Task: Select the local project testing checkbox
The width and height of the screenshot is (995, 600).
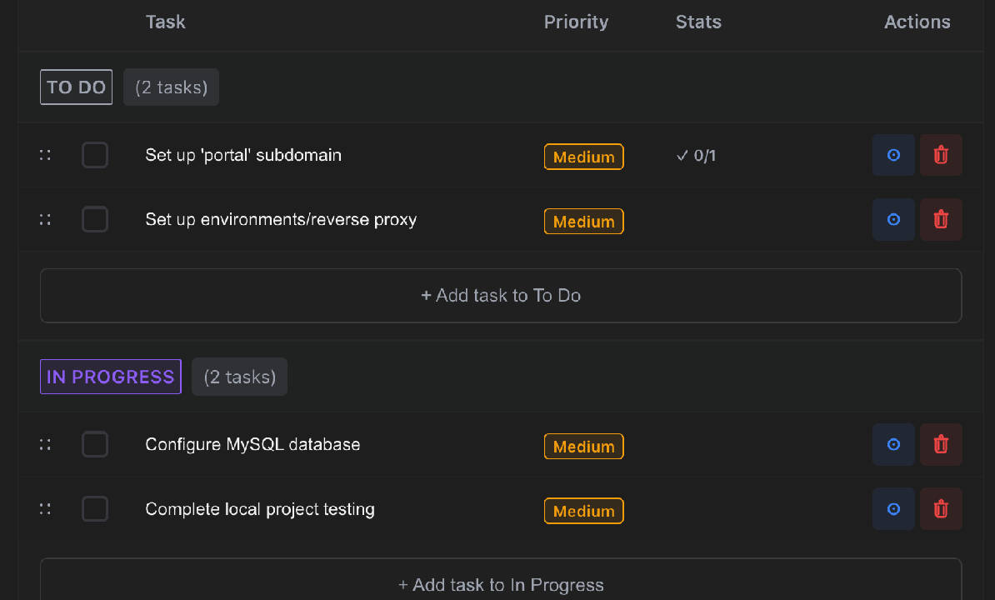Action: tap(95, 509)
